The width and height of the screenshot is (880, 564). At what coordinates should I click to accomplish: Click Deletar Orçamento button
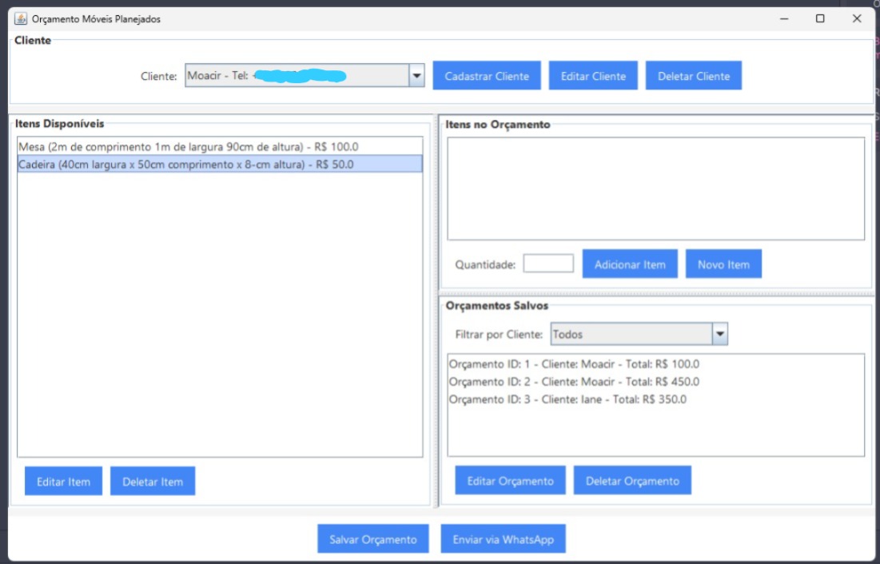(631, 481)
